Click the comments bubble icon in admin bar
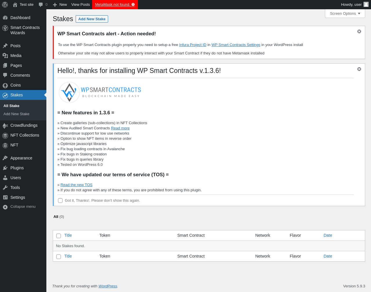This screenshot has width=371, height=292. 41,5
